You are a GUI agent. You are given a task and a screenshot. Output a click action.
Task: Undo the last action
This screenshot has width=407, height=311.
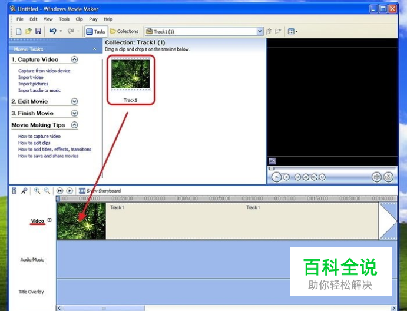tap(53, 31)
